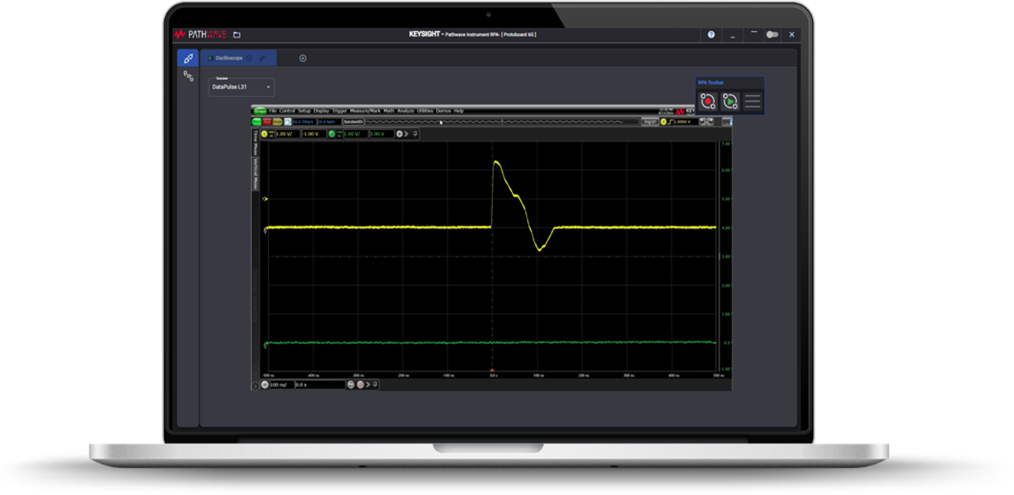
Task: Edit the Oscilloscope session with pencil icon
Action: (262, 58)
